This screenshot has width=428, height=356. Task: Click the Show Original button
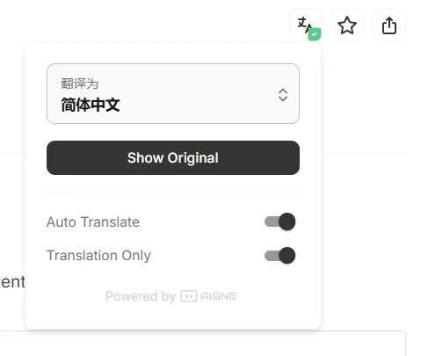click(x=173, y=157)
